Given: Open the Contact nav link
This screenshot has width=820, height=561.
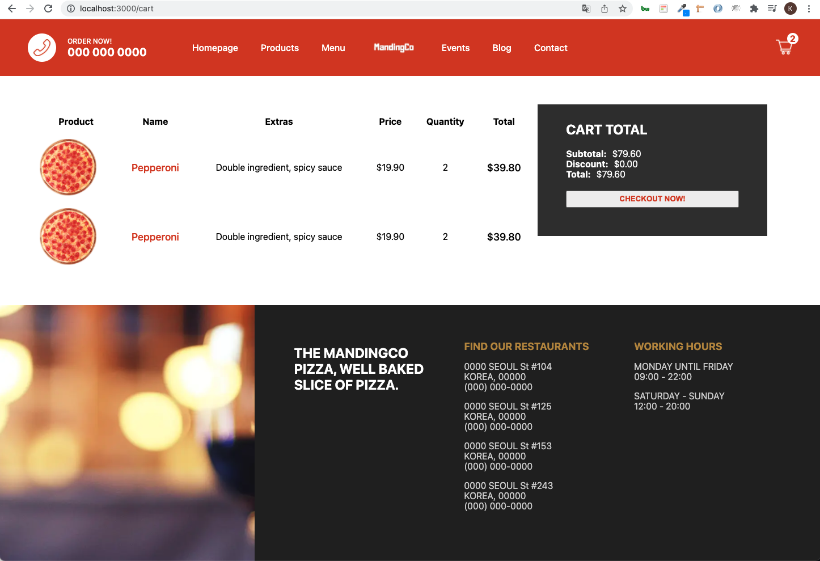Looking at the screenshot, I should tap(551, 48).
